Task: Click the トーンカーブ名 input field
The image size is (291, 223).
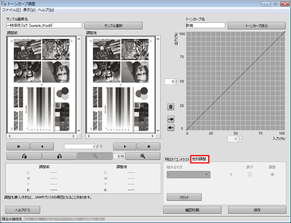Action: coord(205,25)
